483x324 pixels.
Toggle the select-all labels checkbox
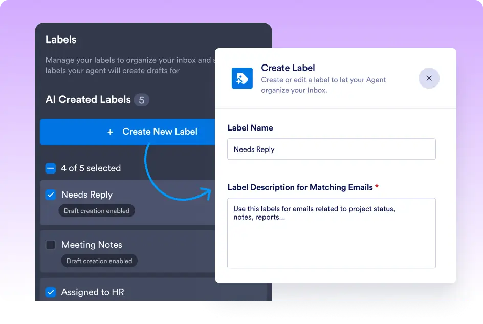[51, 168]
